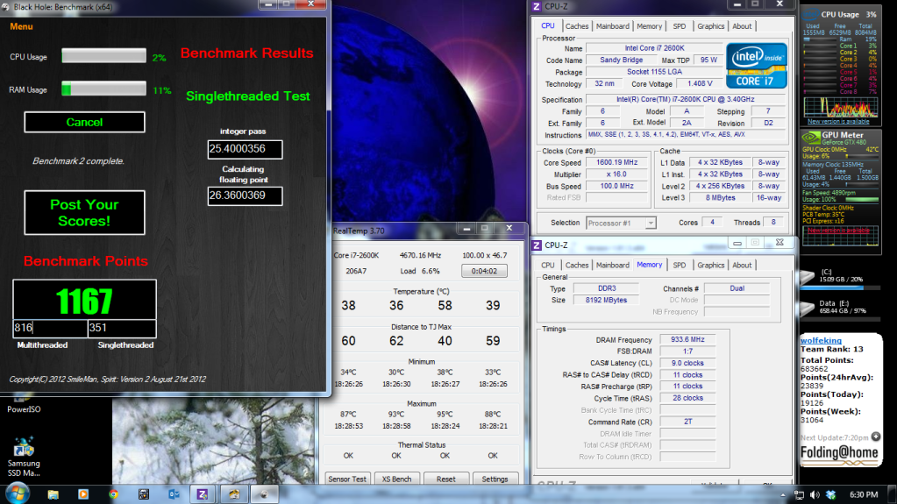Run Sensor Test in RealTemp
Viewport: 897px width, 504px height.
pyautogui.click(x=347, y=479)
